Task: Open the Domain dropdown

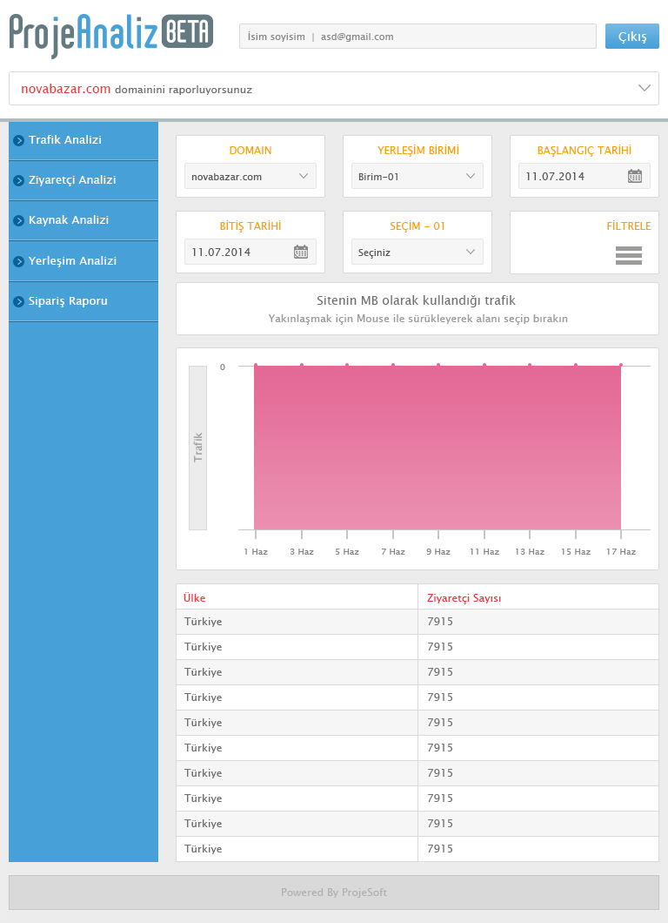Action: click(x=250, y=177)
